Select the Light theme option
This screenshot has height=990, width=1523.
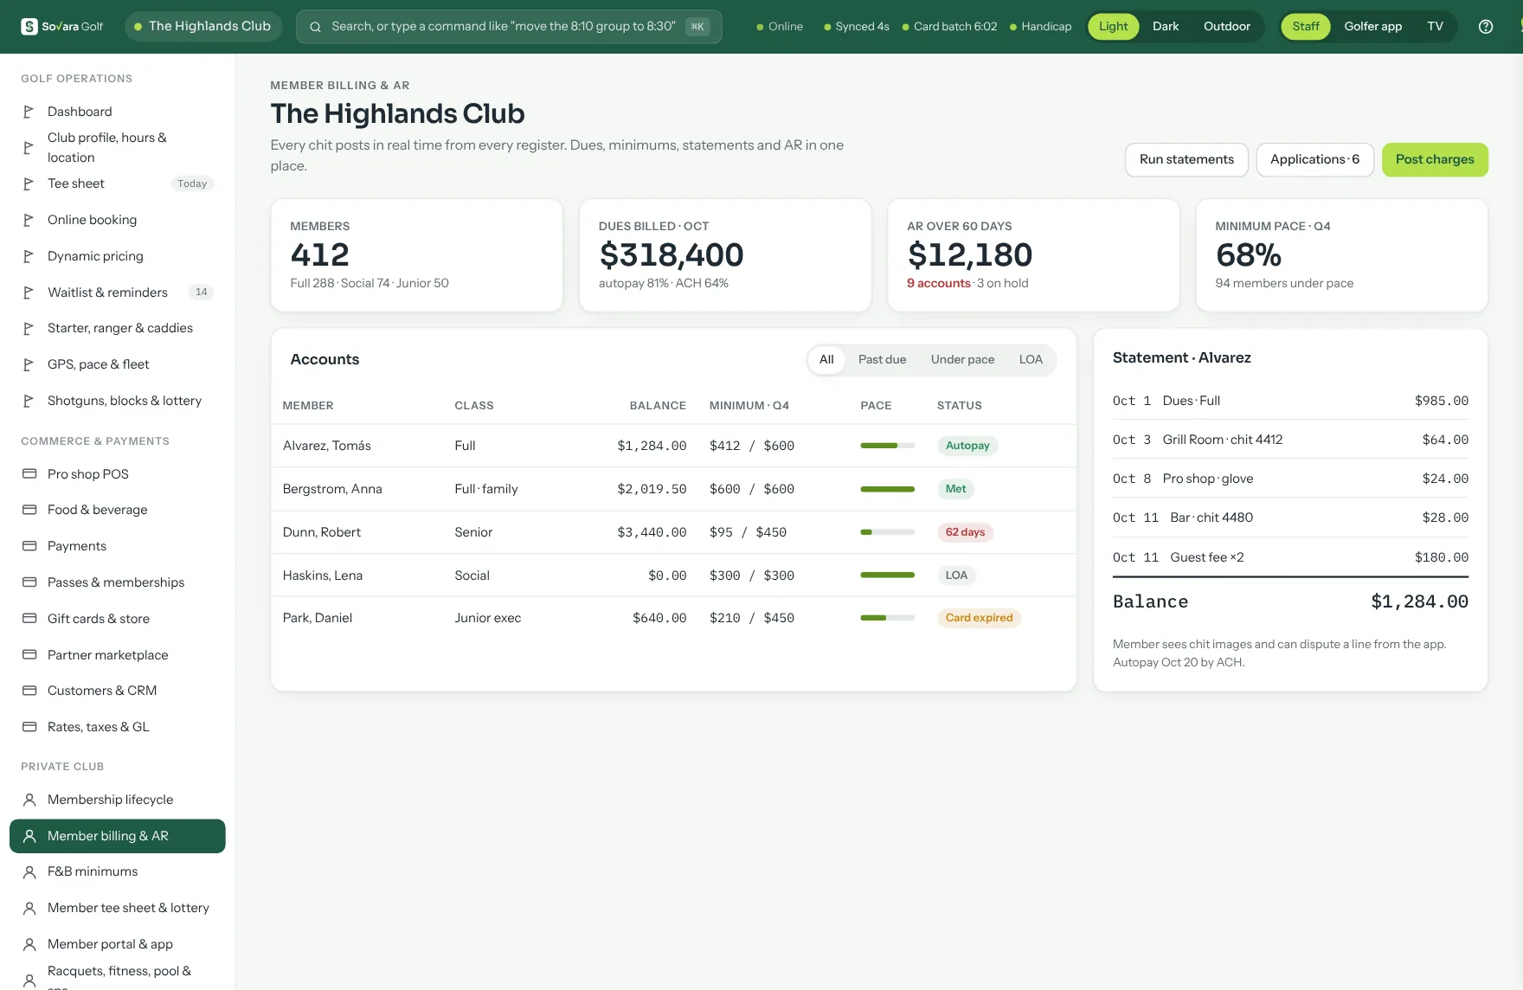(1113, 26)
